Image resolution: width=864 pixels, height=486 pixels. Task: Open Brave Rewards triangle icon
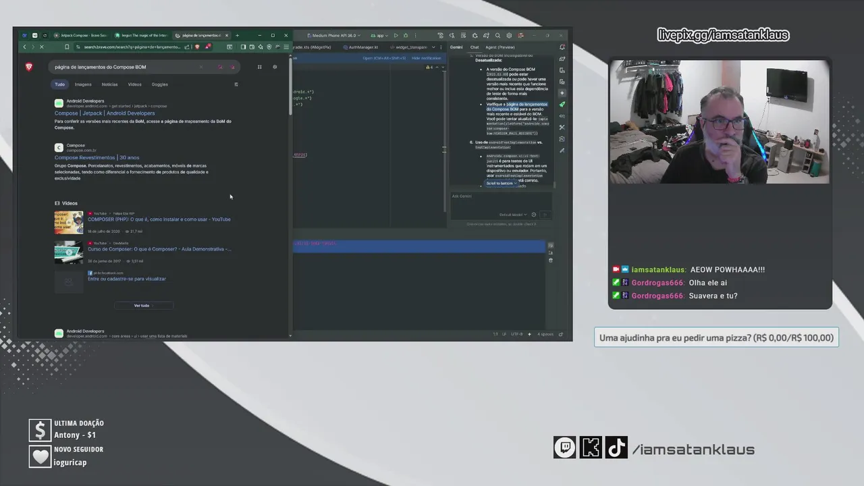(208, 47)
